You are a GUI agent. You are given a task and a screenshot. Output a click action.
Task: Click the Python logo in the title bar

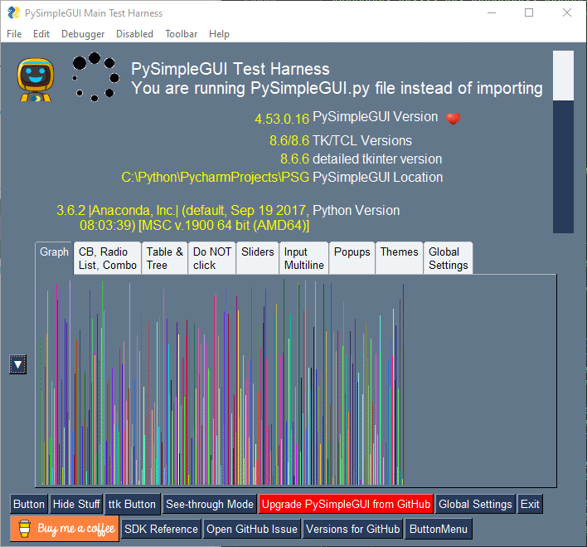pos(13,12)
